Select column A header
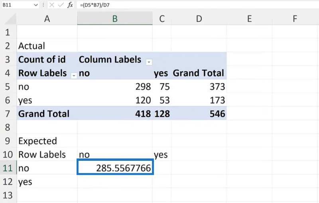319x203 pixels. click(x=47, y=19)
